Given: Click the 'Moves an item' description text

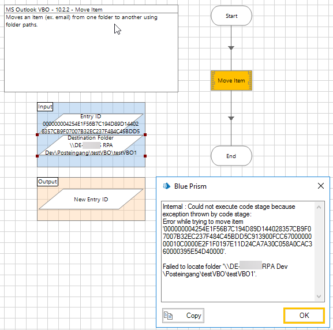Looking at the screenshot, I should tap(81, 21).
